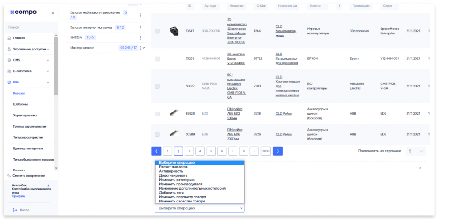Jump to last page 2000
This screenshot has width=457, height=219.
[266, 151]
